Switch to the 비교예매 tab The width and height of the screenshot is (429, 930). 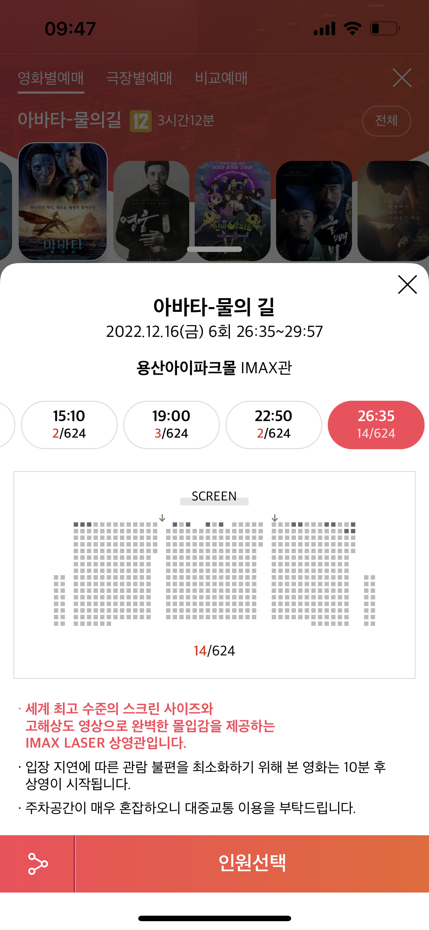coord(221,78)
